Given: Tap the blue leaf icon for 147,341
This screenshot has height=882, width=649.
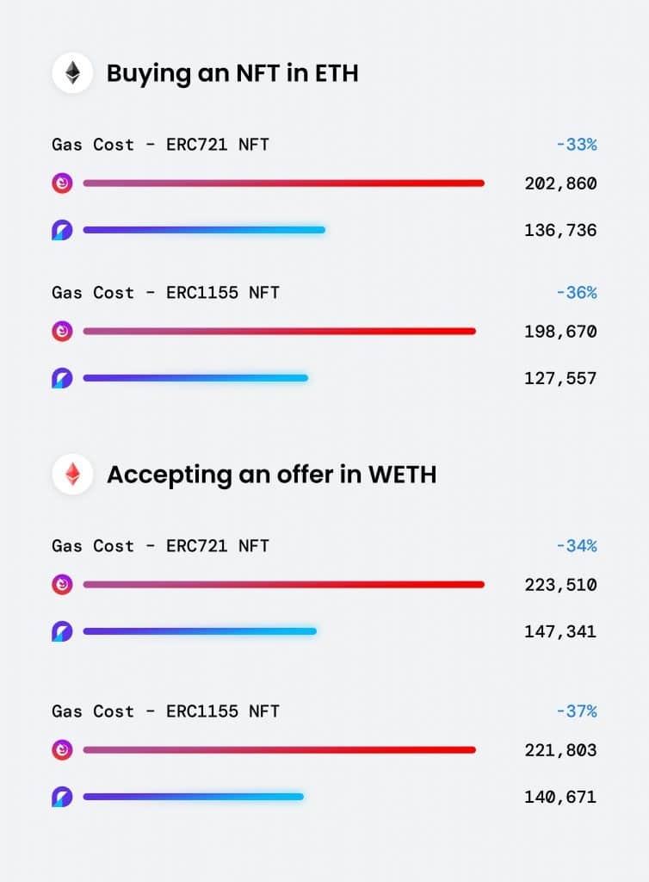Looking at the screenshot, I should coord(62,631).
